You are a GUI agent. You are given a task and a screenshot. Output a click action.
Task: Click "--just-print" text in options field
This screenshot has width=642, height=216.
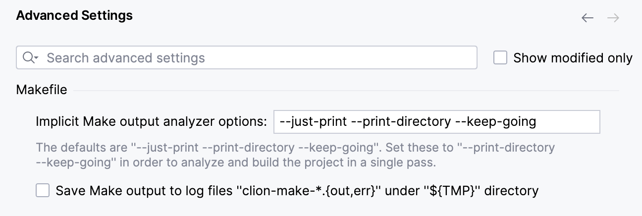313,122
